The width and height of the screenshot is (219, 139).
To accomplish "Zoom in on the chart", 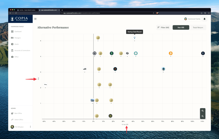I will pos(203,111).
